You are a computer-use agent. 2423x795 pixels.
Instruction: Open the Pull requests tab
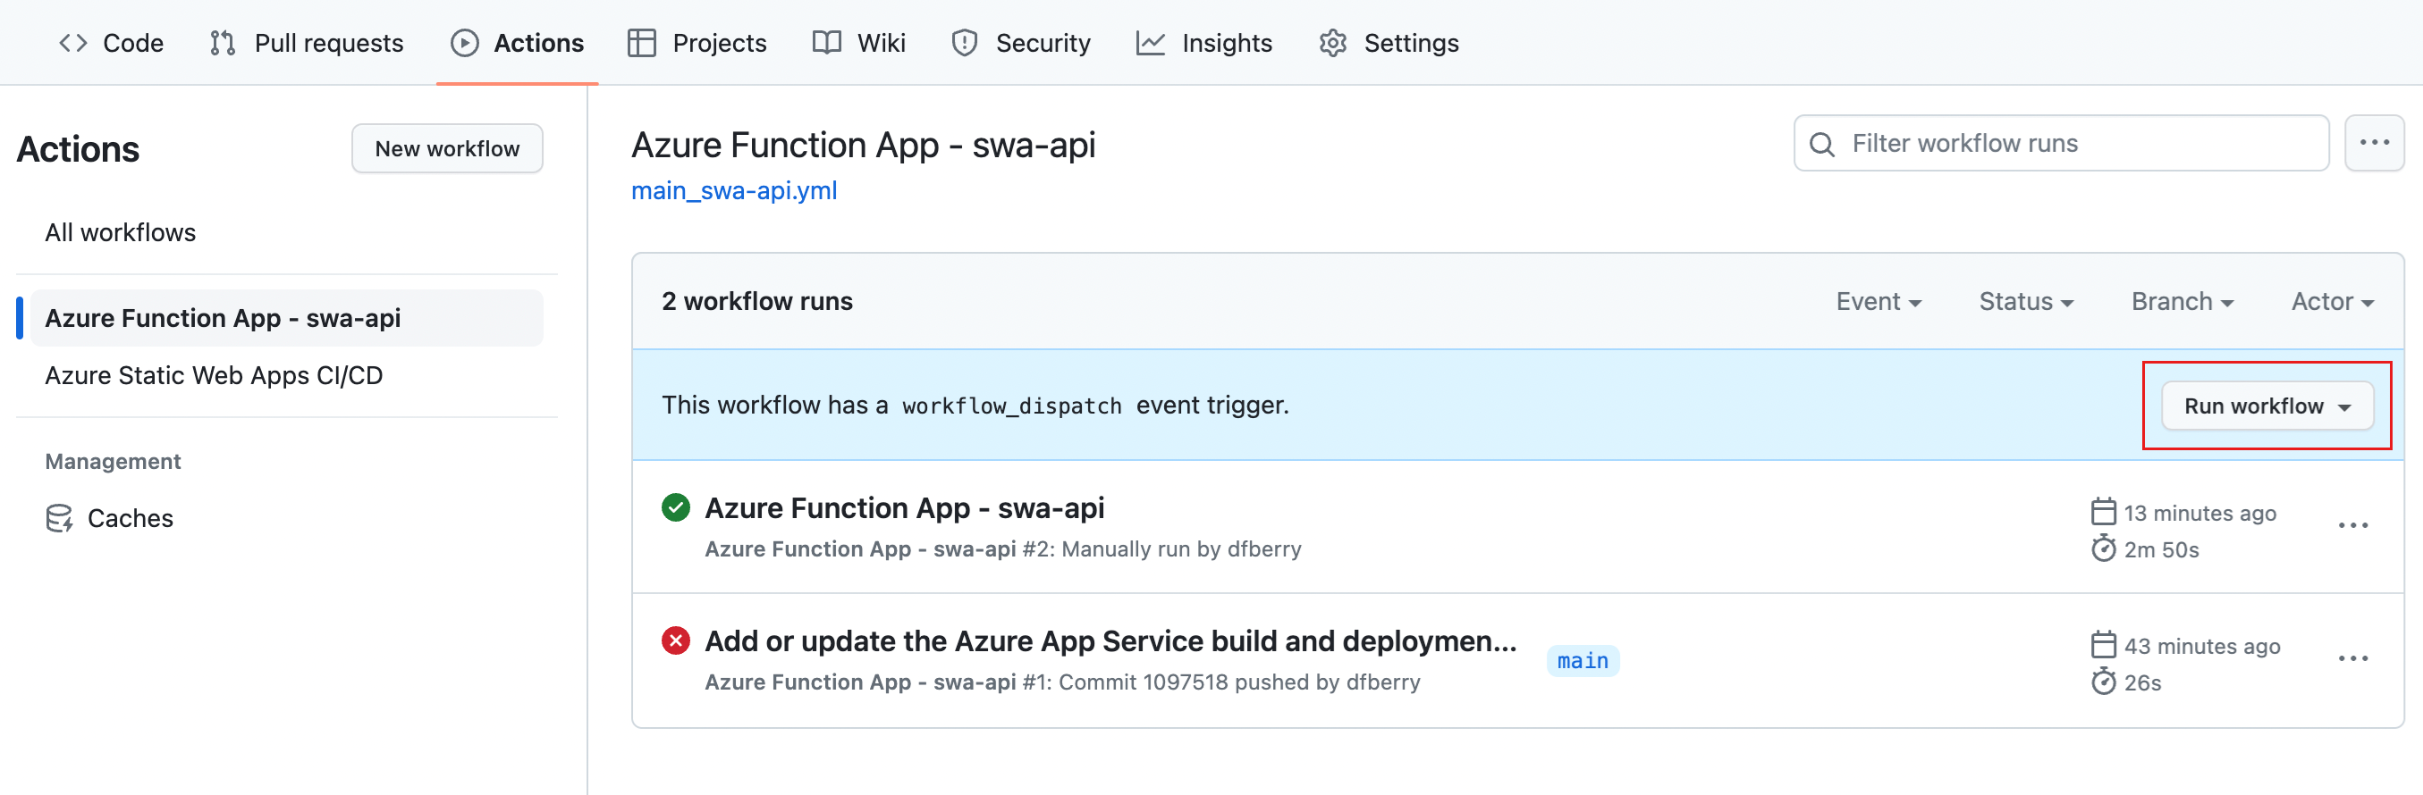307,43
